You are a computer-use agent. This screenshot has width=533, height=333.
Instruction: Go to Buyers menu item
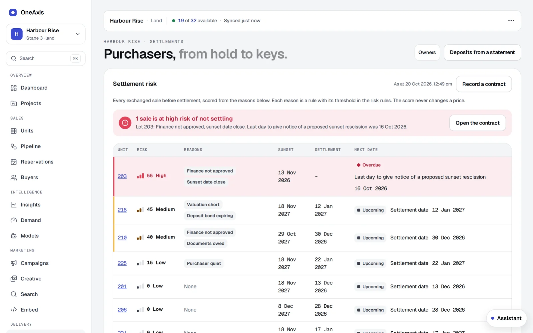(29, 177)
